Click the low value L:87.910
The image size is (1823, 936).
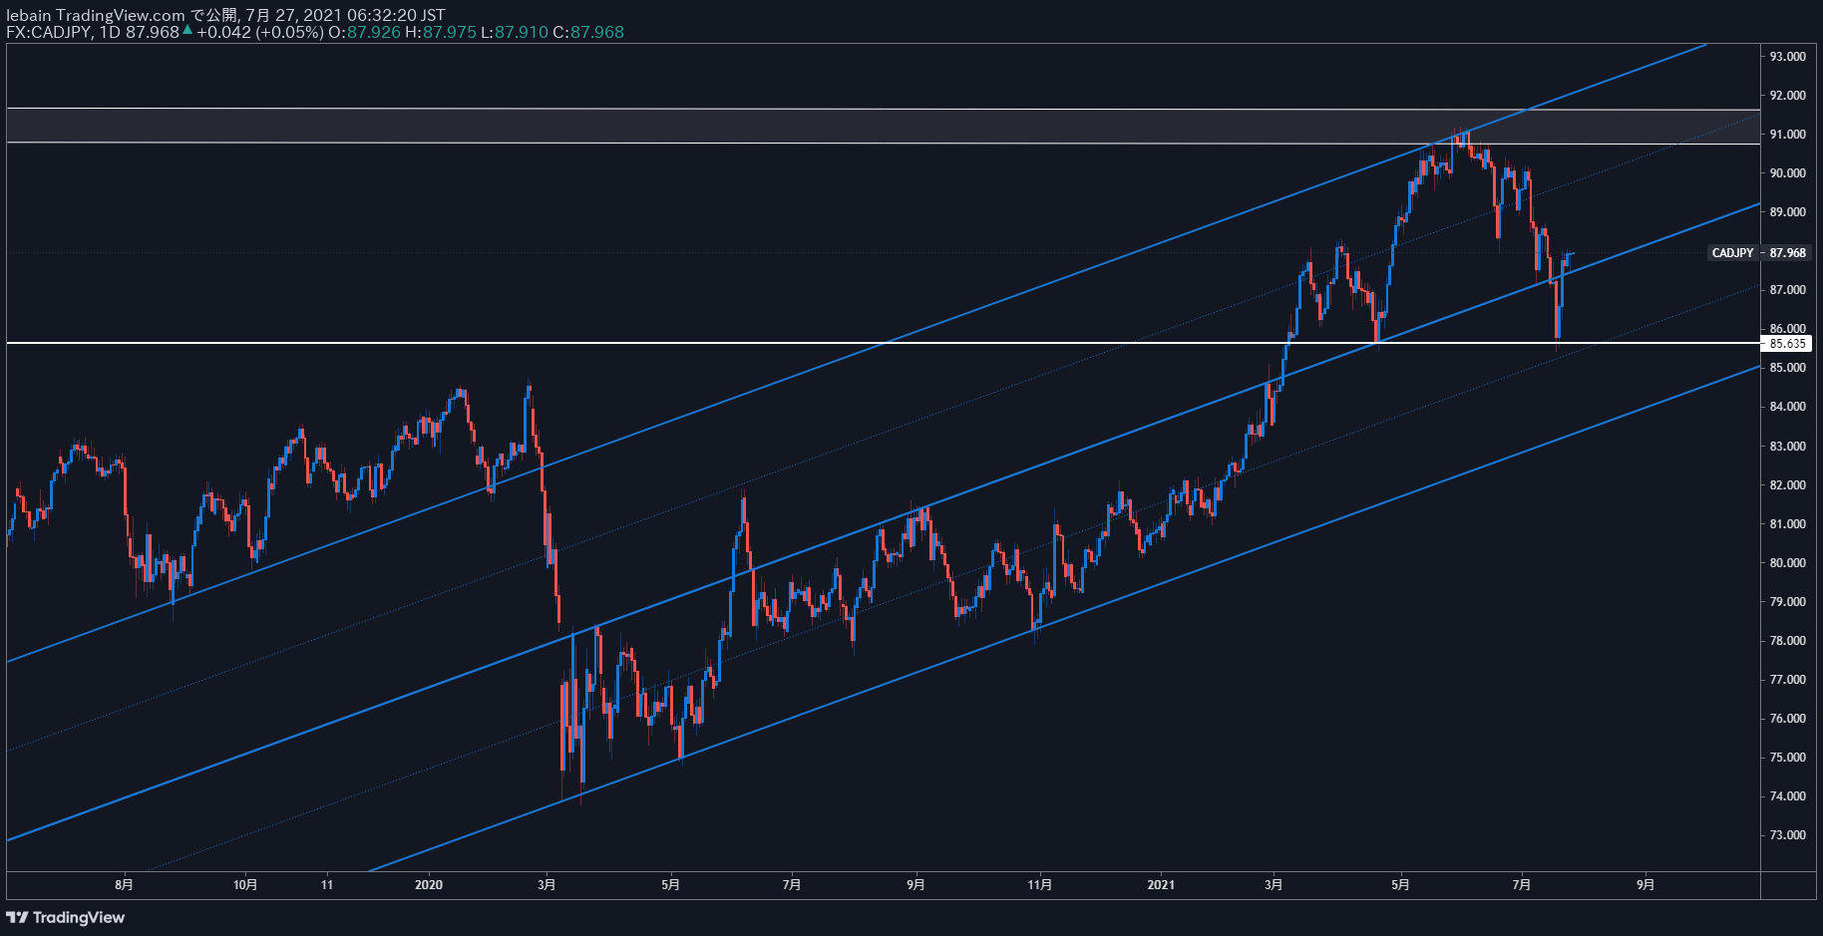click(x=515, y=32)
